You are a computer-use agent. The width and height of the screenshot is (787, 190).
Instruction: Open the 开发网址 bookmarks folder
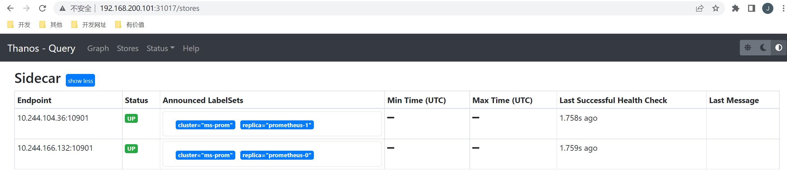click(89, 25)
